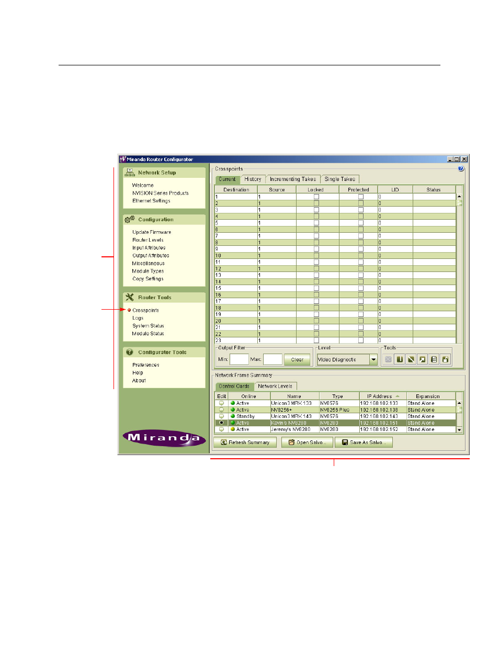Click the sort arrow on IP Address header
This screenshot has height=646, width=499.
(x=398, y=396)
